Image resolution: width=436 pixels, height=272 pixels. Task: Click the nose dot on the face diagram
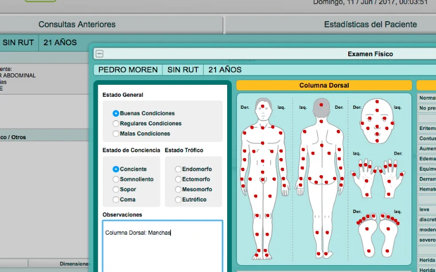point(377,127)
